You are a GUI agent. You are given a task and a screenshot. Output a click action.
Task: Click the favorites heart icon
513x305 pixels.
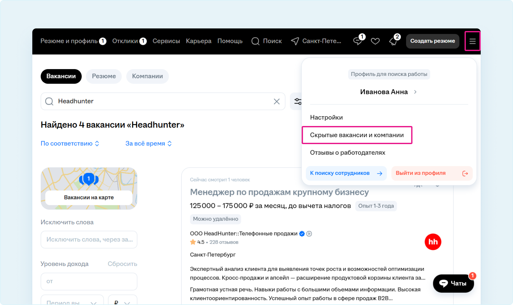pos(375,41)
